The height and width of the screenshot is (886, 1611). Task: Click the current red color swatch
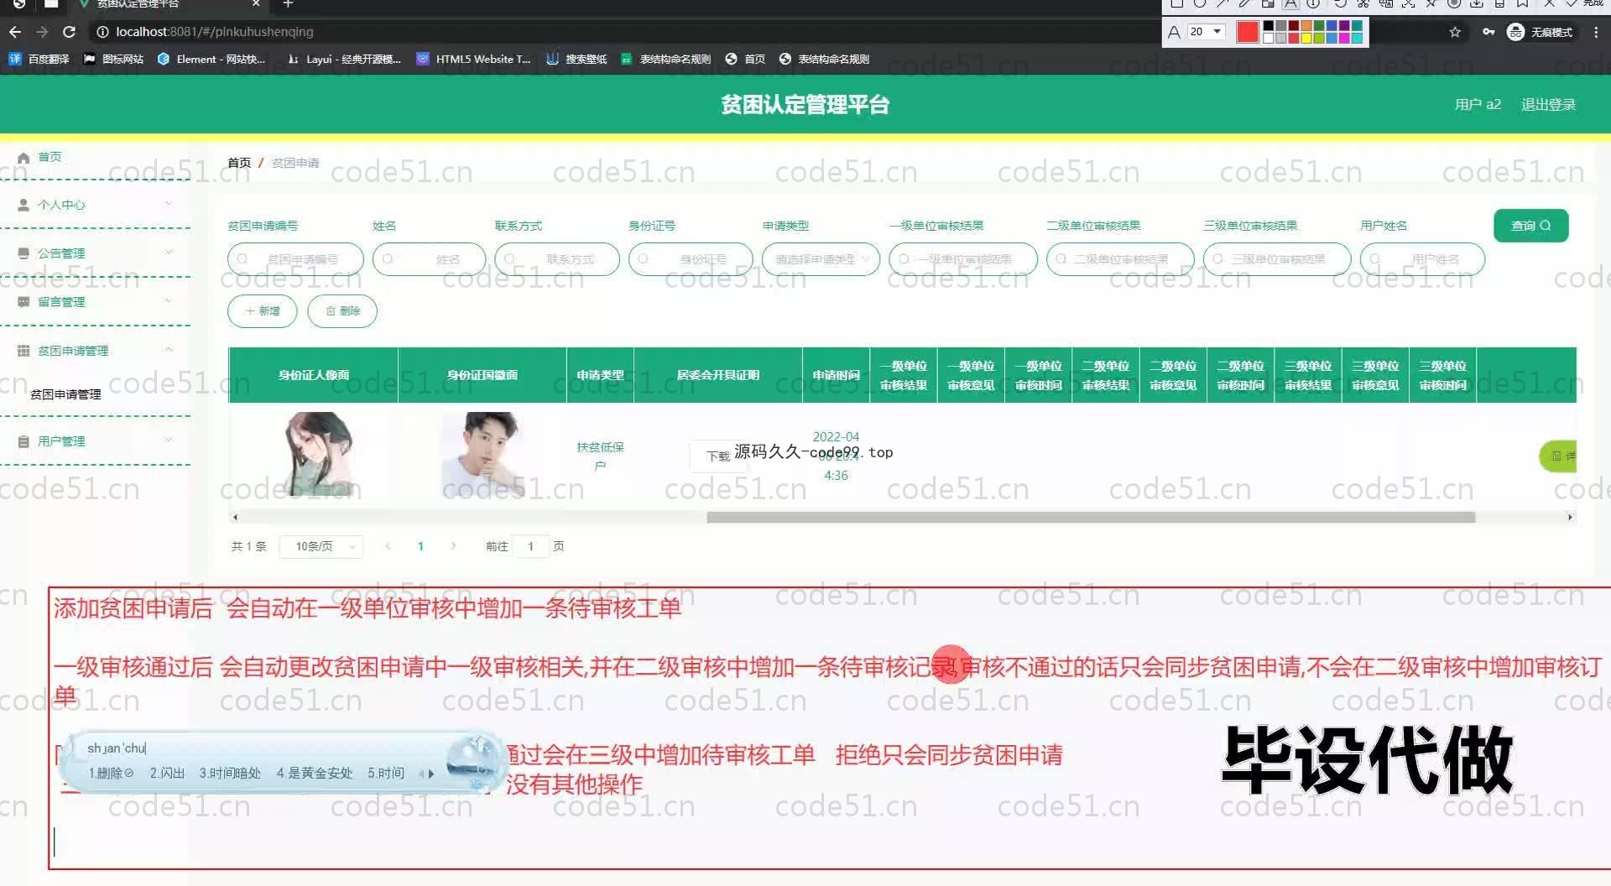click(1248, 32)
